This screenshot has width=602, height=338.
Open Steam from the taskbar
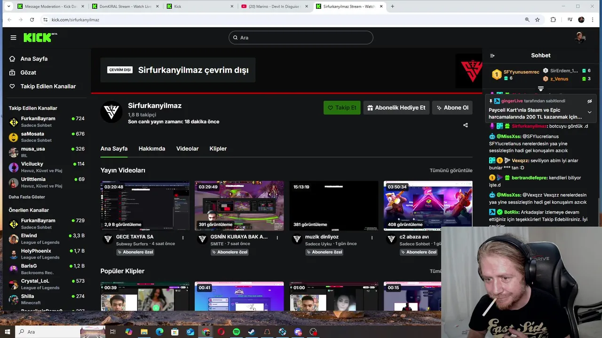tap(252, 332)
